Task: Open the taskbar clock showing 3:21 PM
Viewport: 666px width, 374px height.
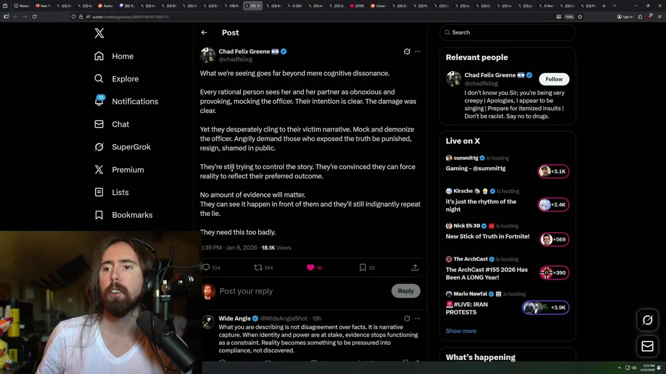Action: [647, 368]
